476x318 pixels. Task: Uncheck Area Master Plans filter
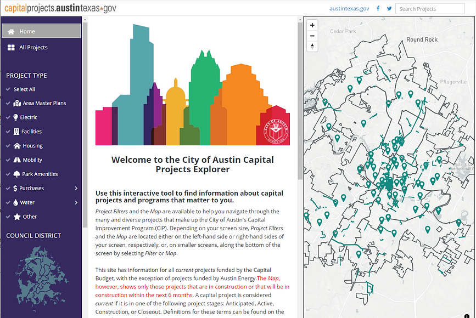click(8, 104)
